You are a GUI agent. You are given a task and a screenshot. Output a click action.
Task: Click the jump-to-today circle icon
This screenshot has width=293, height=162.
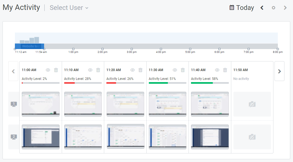click(x=273, y=8)
